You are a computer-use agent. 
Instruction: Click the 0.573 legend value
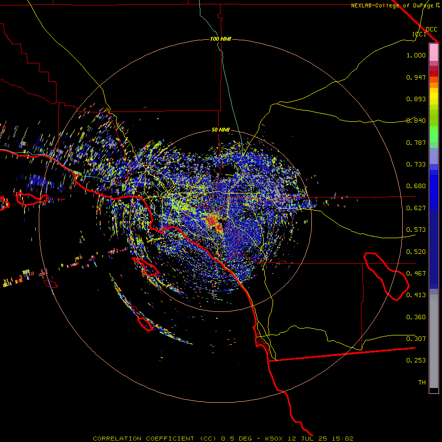coord(416,230)
